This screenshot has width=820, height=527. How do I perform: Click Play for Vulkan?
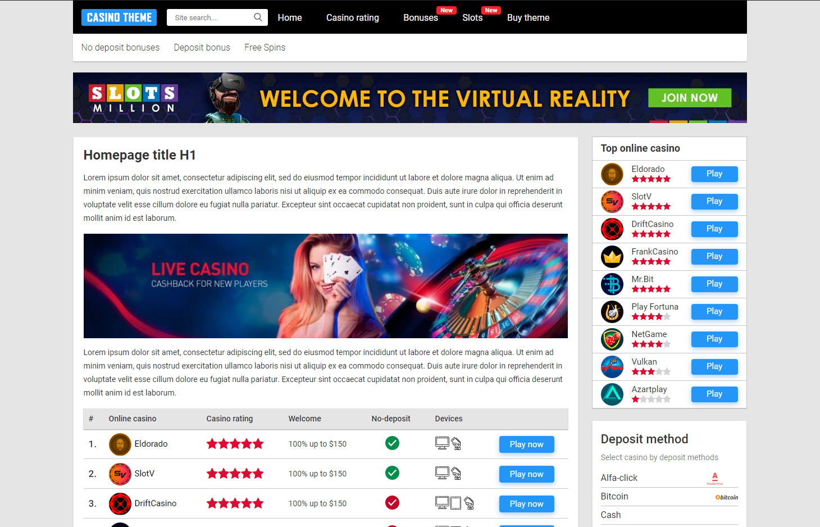point(714,367)
